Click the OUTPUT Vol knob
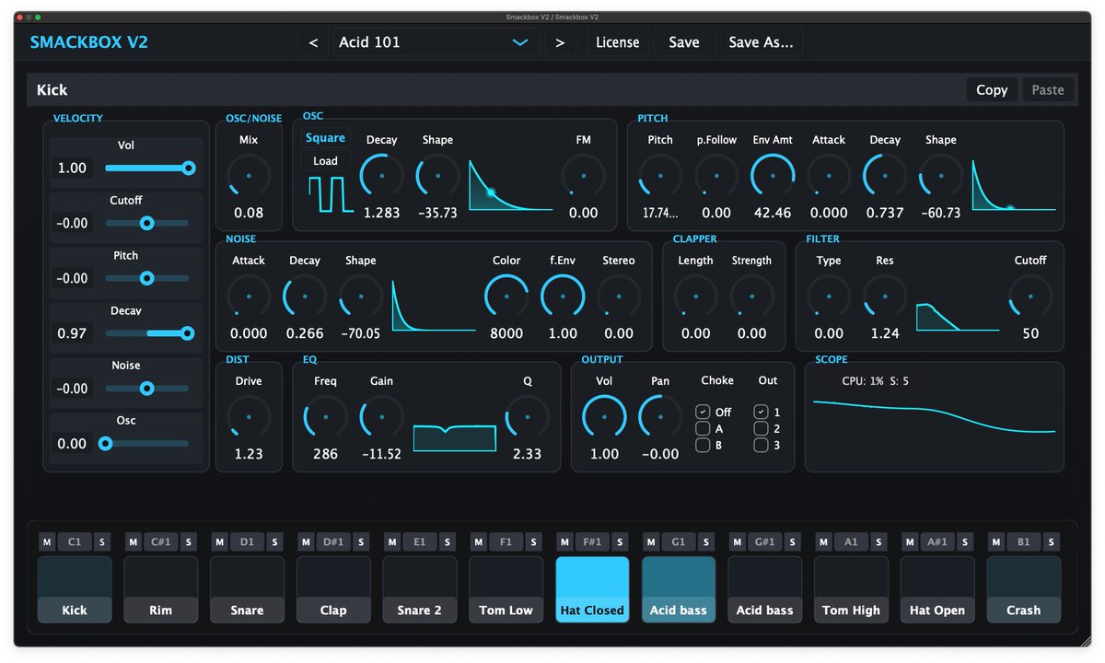Viewport: 1105px width, 663px height. tap(604, 416)
